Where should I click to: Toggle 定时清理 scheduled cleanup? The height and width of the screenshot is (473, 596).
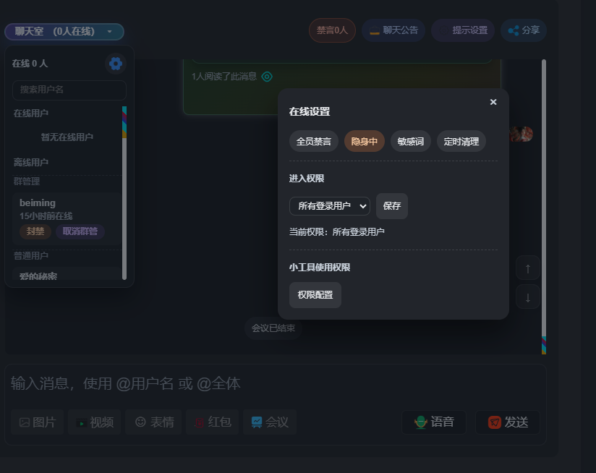click(461, 141)
